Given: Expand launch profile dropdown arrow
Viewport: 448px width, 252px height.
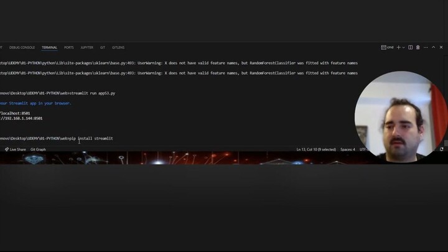Looking at the screenshot, I should (403, 48).
